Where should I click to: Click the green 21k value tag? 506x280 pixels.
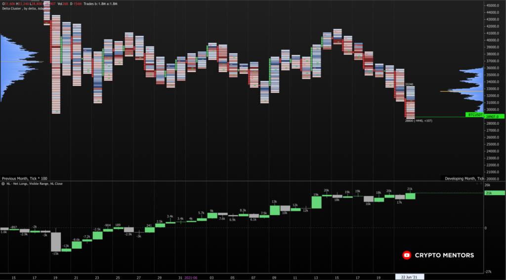[x=495, y=193]
